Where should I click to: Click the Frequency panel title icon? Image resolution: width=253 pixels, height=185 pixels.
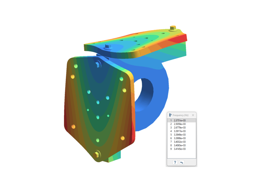pyautogui.click(x=170, y=115)
